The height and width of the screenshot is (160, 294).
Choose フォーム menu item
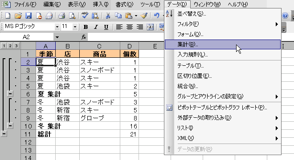pyautogui.click(x=223, y=34)
